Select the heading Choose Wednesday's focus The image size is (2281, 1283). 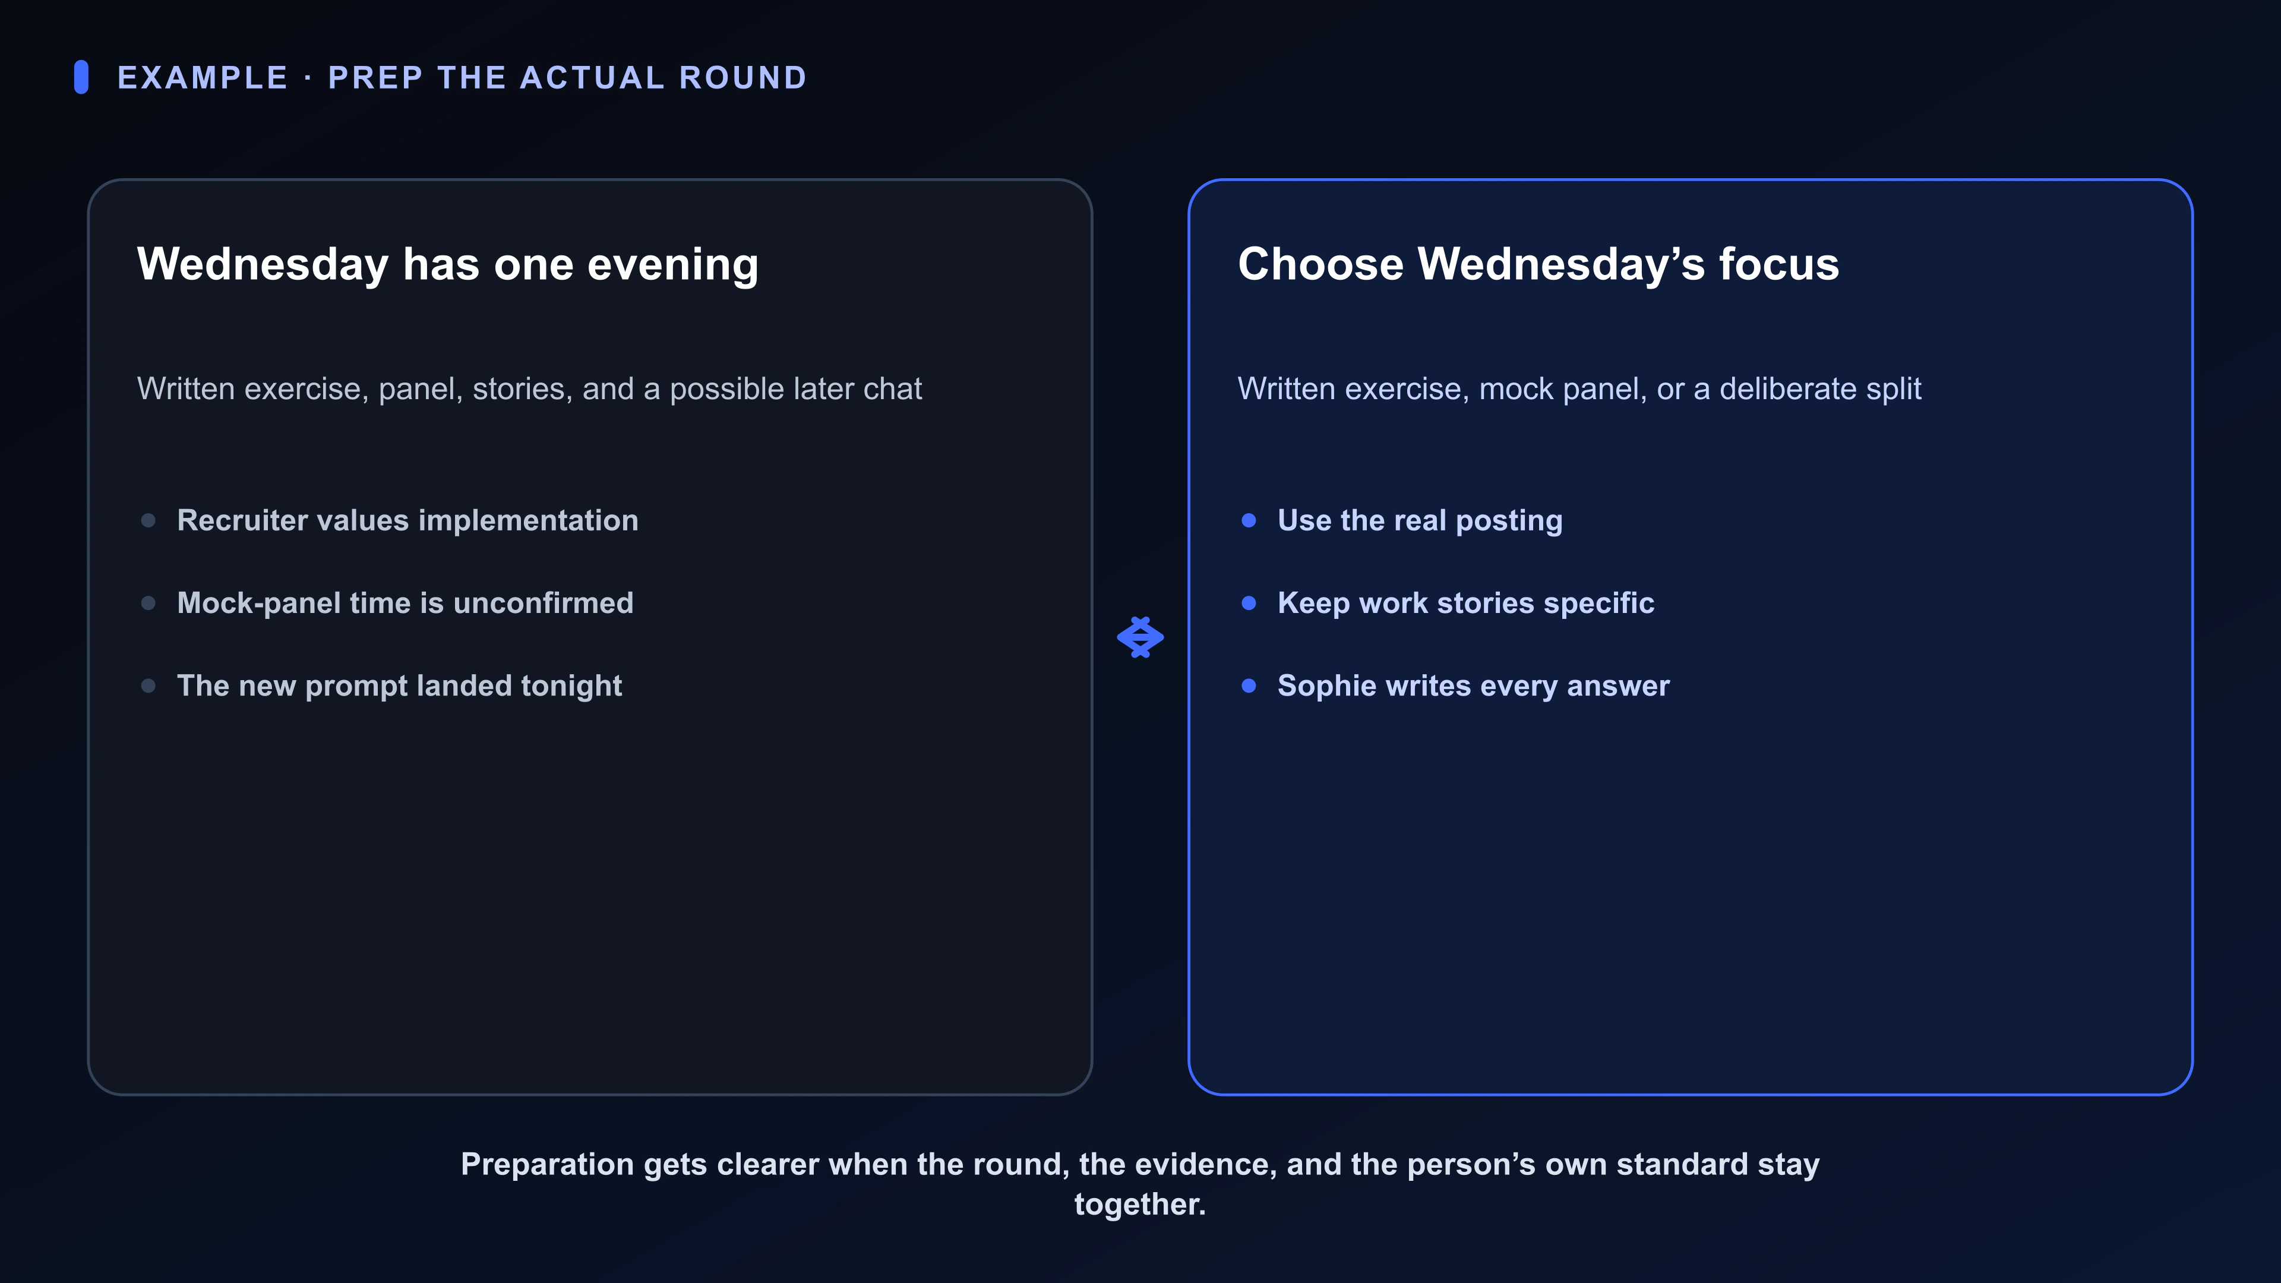click(1538, 264)
